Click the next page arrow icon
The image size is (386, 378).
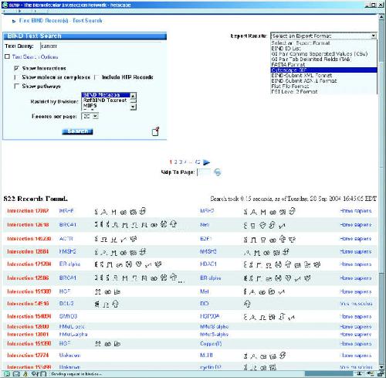click(x=206, y=162)
